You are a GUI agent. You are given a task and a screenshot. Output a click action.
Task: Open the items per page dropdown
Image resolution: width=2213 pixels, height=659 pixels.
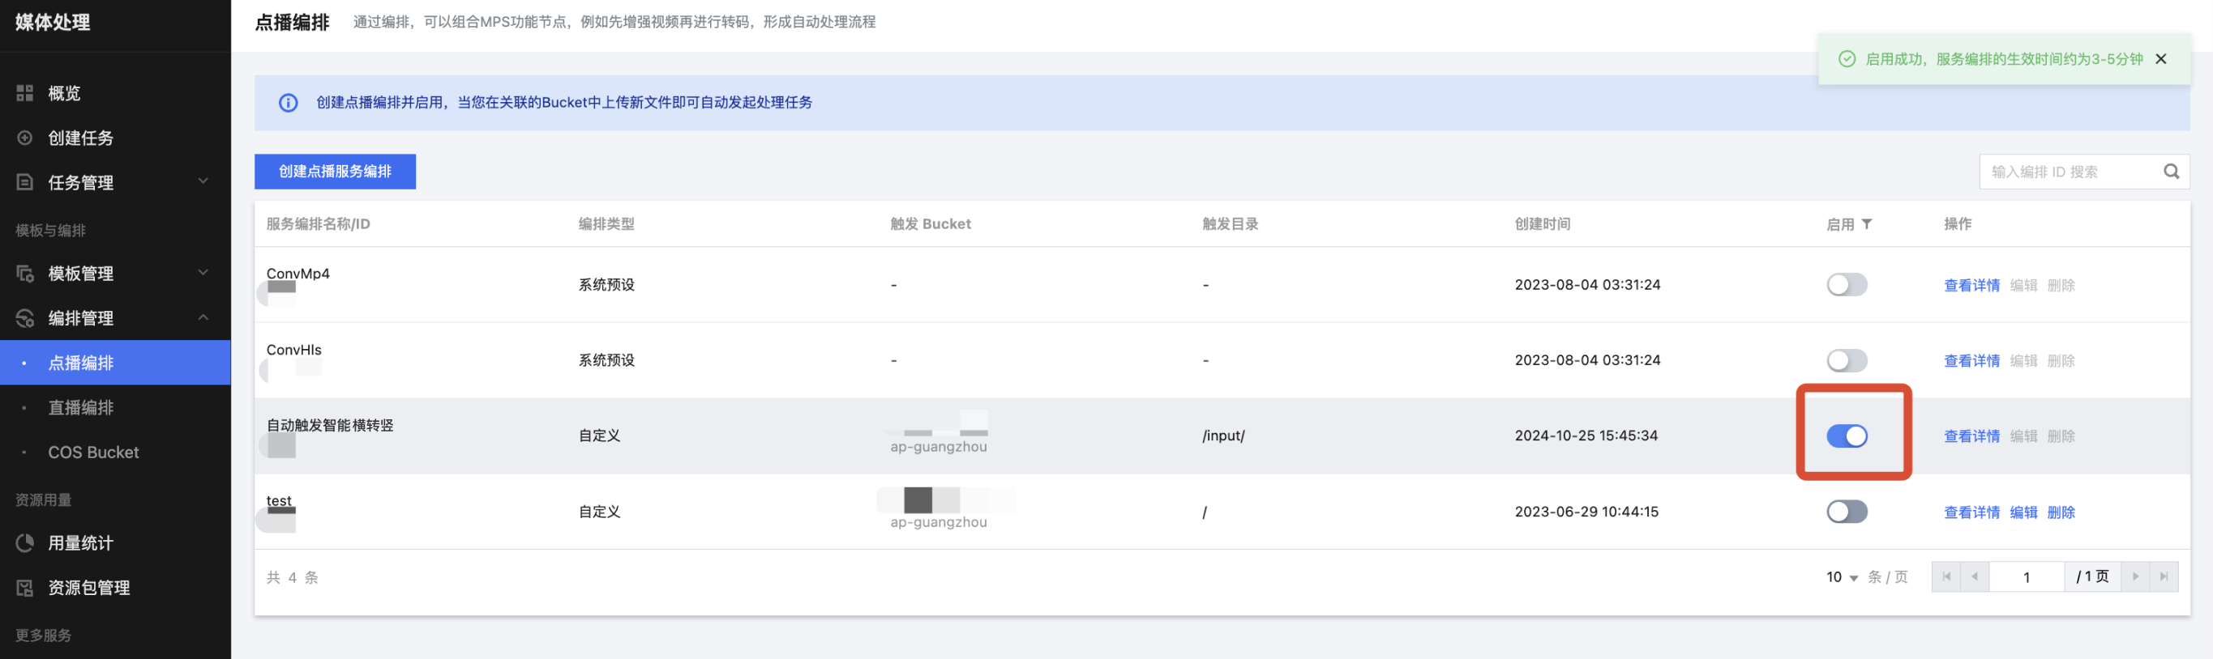(1842, 577)
